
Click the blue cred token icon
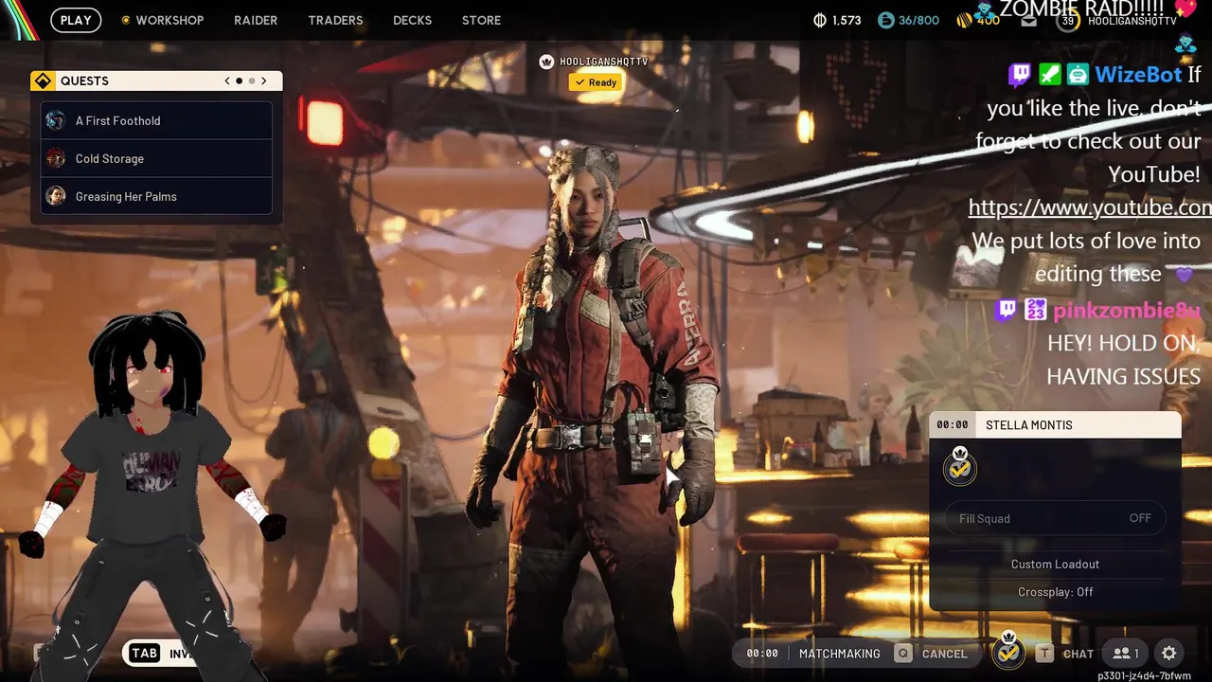[885, 20]
